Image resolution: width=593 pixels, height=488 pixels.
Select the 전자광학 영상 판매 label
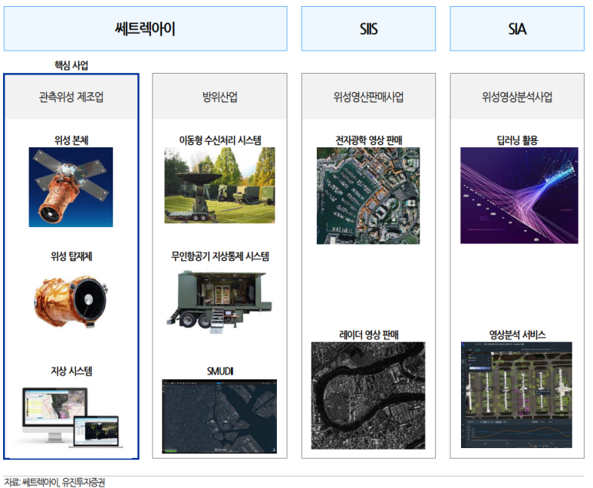tap(368, 140)
